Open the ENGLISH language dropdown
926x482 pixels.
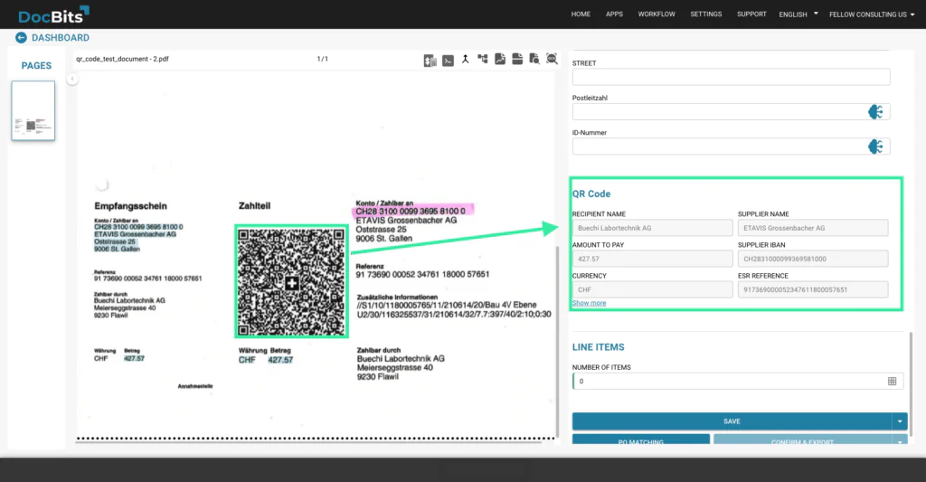tap(798, 14)
